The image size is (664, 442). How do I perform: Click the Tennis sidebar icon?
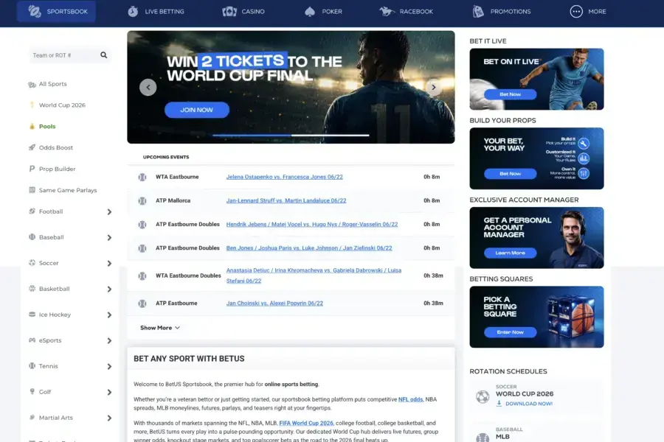tap(32, 366)
